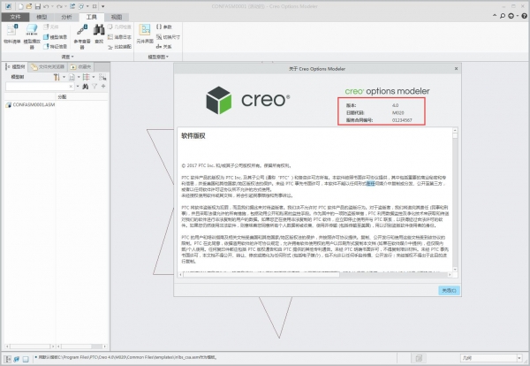The height and width of the screenshot is (366, 530).
Task: Open the 几何 selection filter dropdown in status bar
Action: [x=491, y=358]
